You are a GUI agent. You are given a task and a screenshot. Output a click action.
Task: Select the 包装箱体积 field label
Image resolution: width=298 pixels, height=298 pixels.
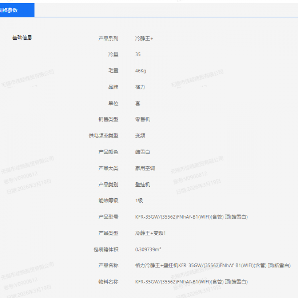point(106,250)
